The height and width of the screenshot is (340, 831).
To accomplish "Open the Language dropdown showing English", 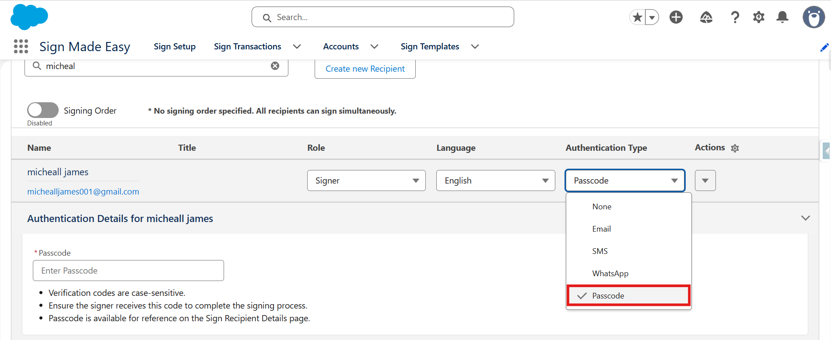I will [x=495, y=180].
